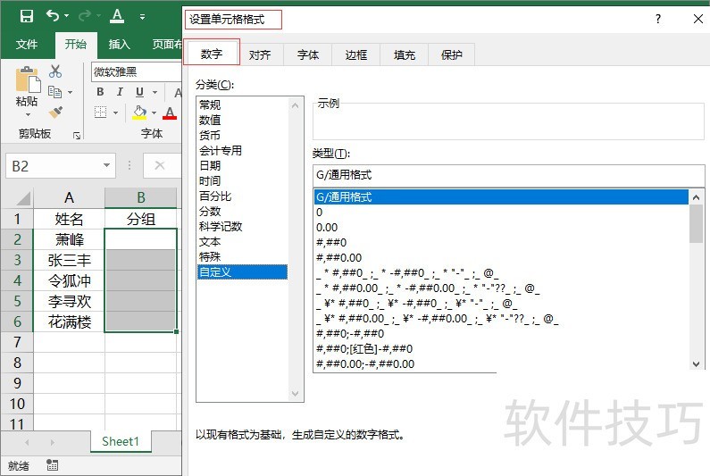Viewport: 710px width, 476px height.
Task: Open the Copy options dropdown arrow
Action: [70, 93]
